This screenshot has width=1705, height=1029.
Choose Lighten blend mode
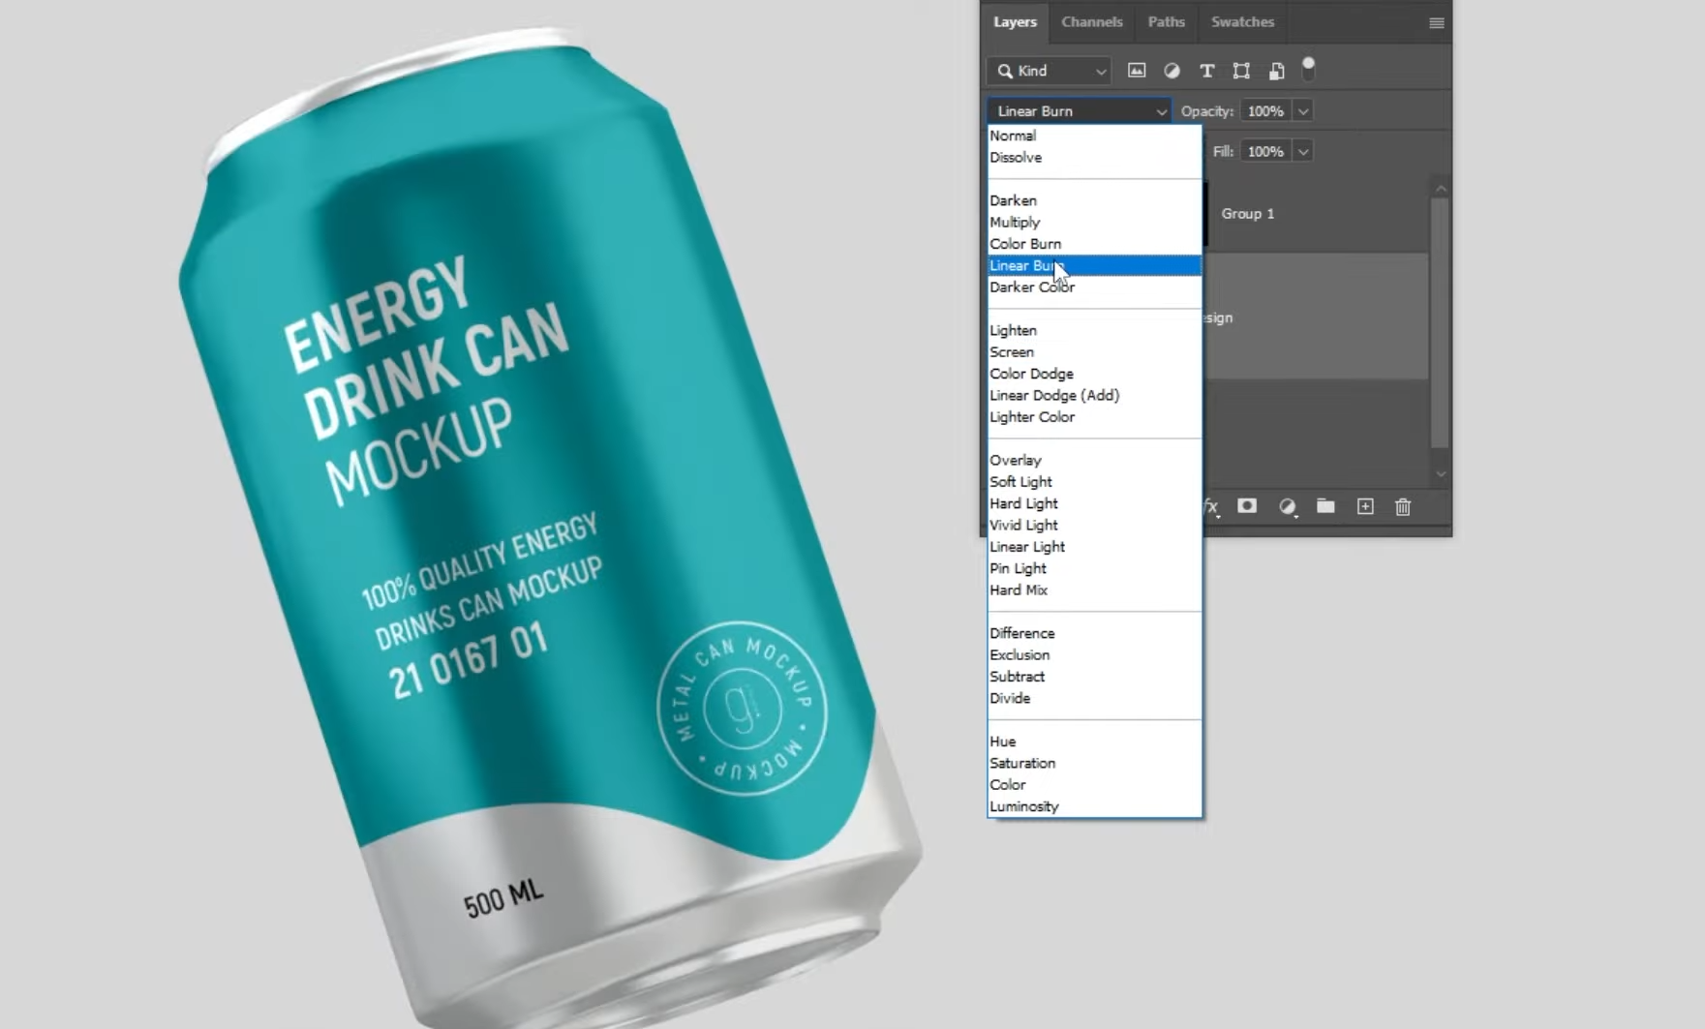[1094, 330]
